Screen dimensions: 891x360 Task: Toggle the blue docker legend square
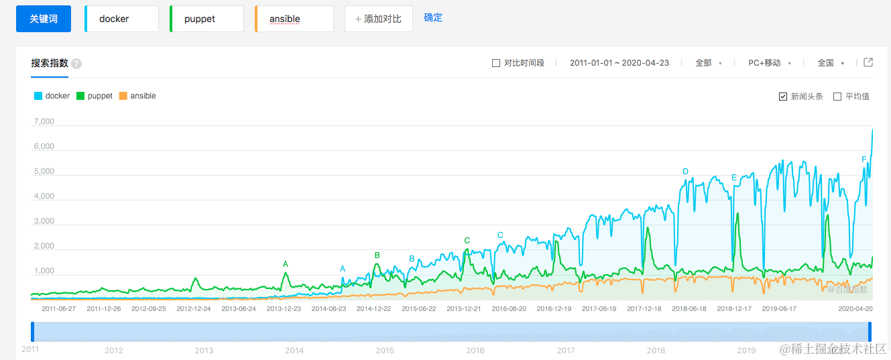pyautogui.click(x=38, y=96)
